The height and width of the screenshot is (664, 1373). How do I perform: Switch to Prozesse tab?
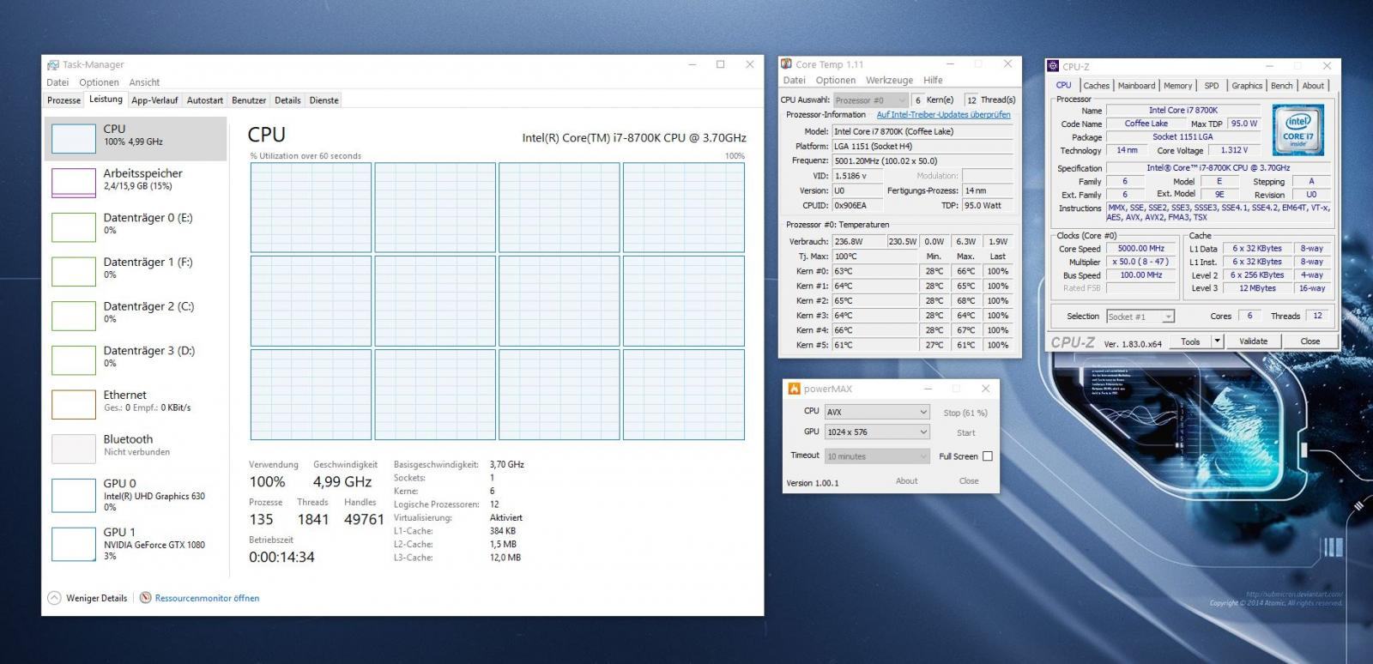pos(64,100)
